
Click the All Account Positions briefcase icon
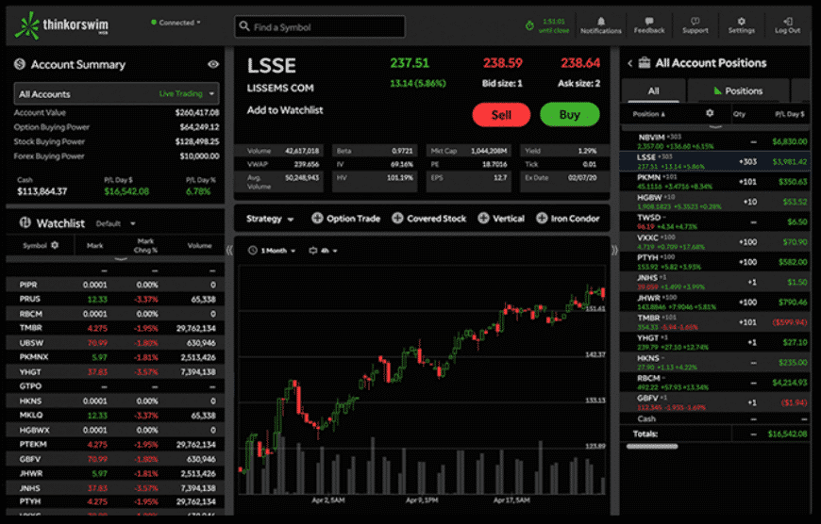(x=644, y=63)
